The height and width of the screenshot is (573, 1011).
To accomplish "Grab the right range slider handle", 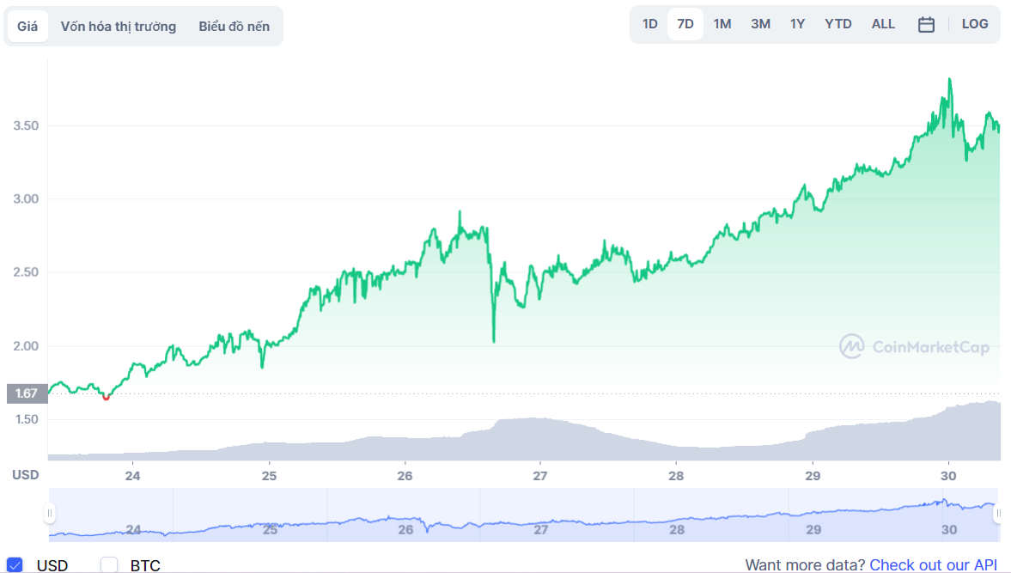I will 997,514.
